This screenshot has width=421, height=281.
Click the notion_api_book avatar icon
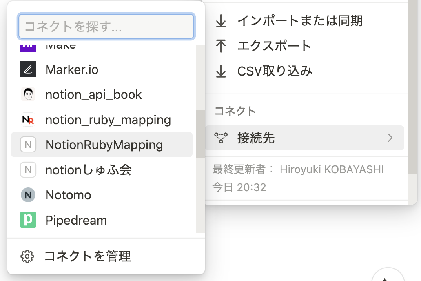point(28,94)
